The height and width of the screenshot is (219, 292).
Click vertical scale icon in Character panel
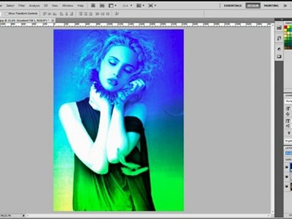coord(288,121)
